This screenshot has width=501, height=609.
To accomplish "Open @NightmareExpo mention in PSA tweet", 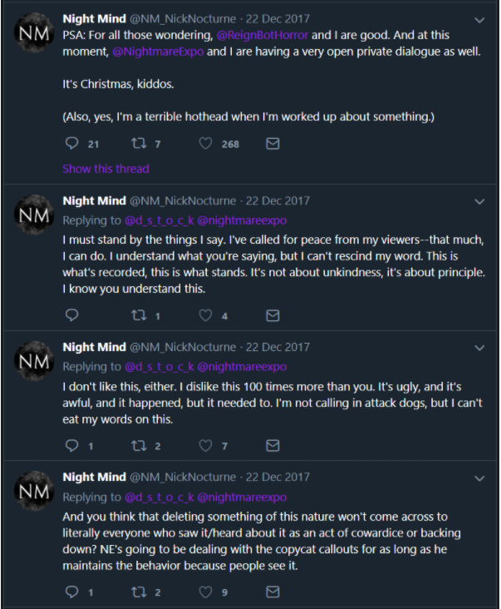I will point(158,52).
